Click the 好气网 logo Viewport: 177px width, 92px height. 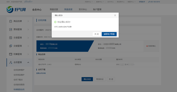click(x=16, y=10)
